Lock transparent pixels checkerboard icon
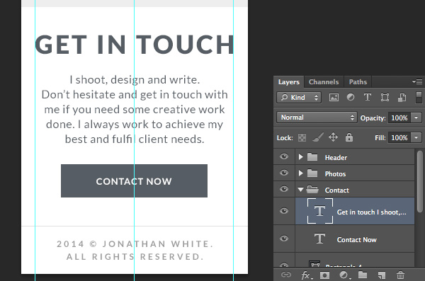425x281 pixels. (x=302, y=137)
